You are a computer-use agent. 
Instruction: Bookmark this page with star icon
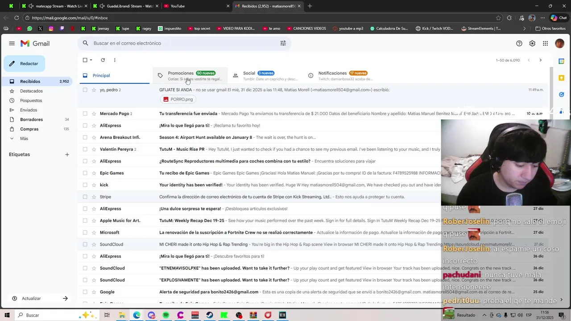pyautogui.click(x=498, y=18)
